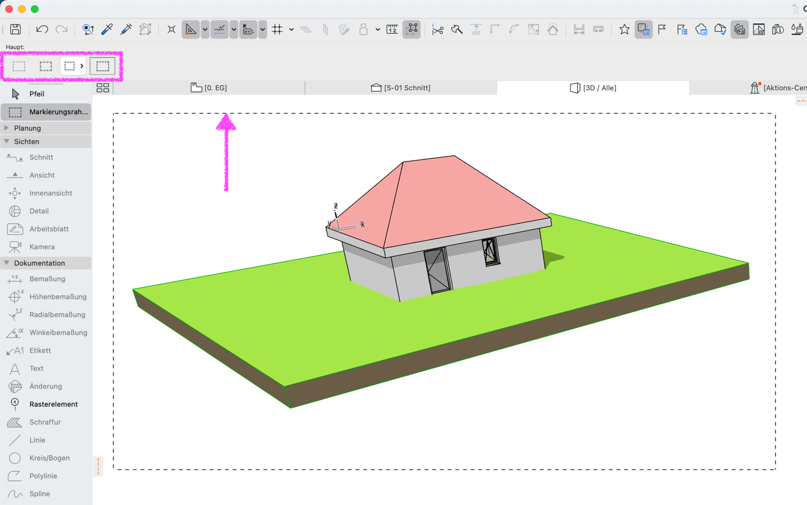807x505 pixels.
Task: Collapse the Sichten tool group
Action: 46,141
